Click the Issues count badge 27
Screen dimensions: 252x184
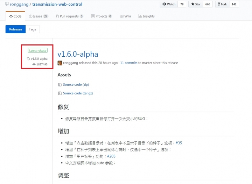coord(45,16)
